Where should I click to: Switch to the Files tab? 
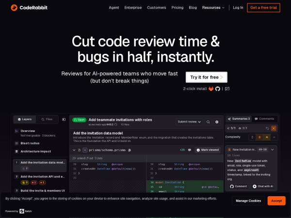(x=47, y=119)
